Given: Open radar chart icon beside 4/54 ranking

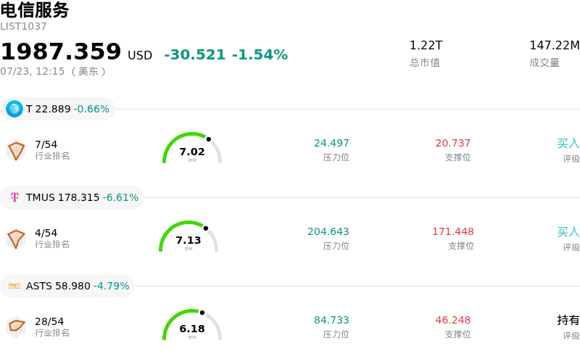Looking at the screenshot, I should 16,239.
